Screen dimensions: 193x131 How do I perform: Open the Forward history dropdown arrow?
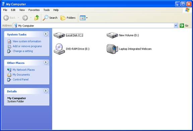point(31,18)
